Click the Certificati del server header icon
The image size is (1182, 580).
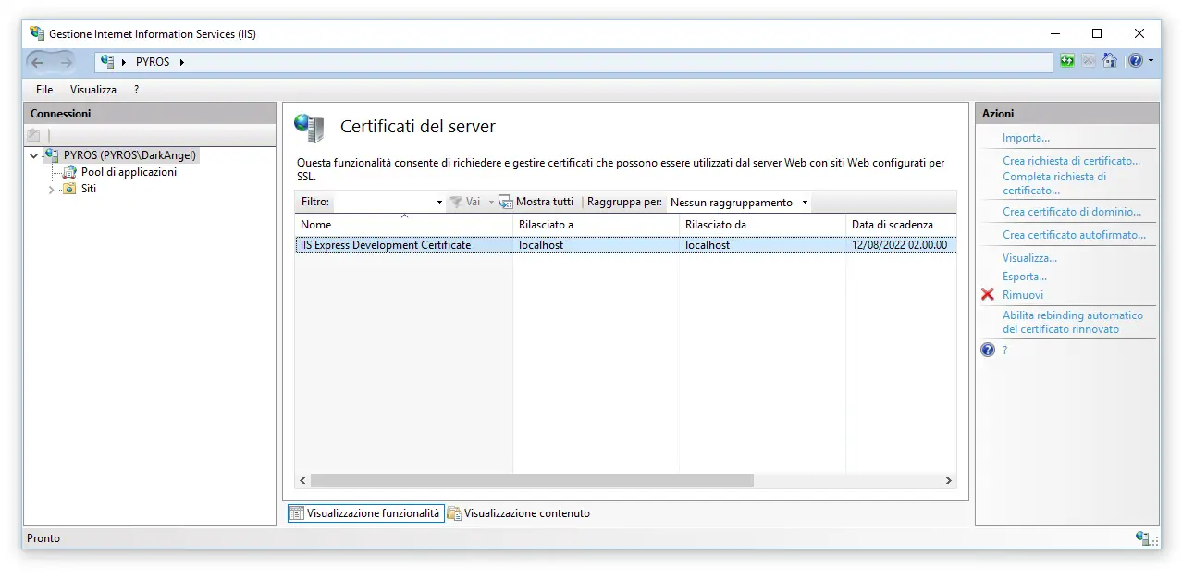[x=309, y=128]
